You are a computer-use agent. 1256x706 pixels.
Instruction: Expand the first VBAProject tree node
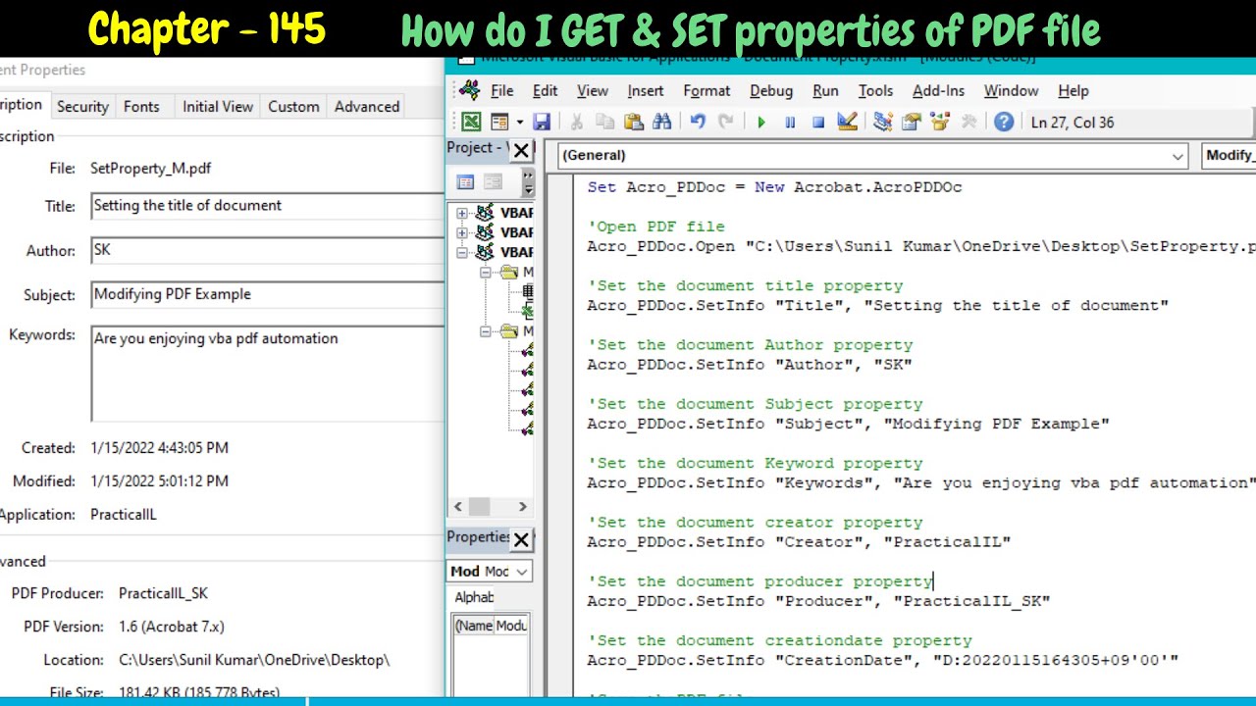point(462,213)
